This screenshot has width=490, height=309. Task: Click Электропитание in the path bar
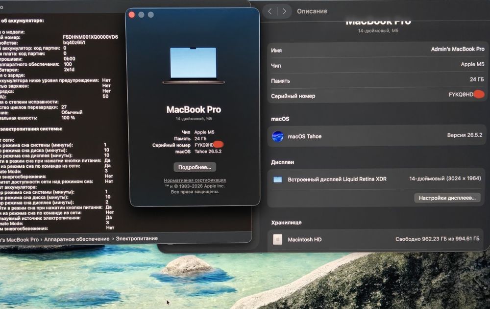click(x=137, y=238)
